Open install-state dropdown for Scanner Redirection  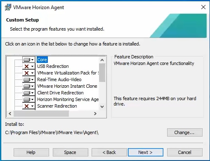point(28,106)
